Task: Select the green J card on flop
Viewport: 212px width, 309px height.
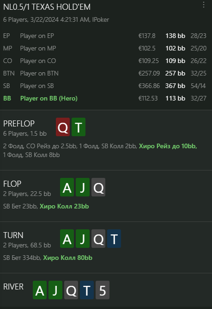Action: (x=83, y=187)
